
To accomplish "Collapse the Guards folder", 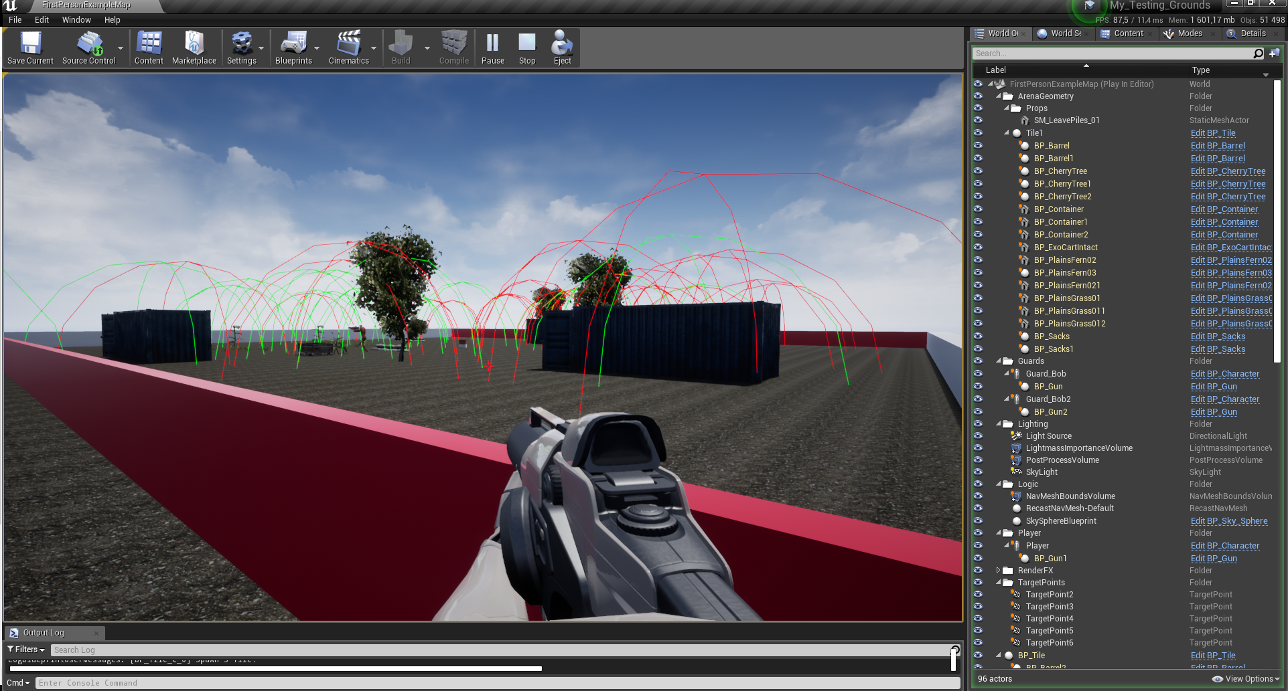I will pos(999,361).
